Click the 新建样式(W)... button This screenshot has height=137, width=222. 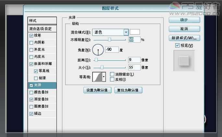tap(184, 38)
